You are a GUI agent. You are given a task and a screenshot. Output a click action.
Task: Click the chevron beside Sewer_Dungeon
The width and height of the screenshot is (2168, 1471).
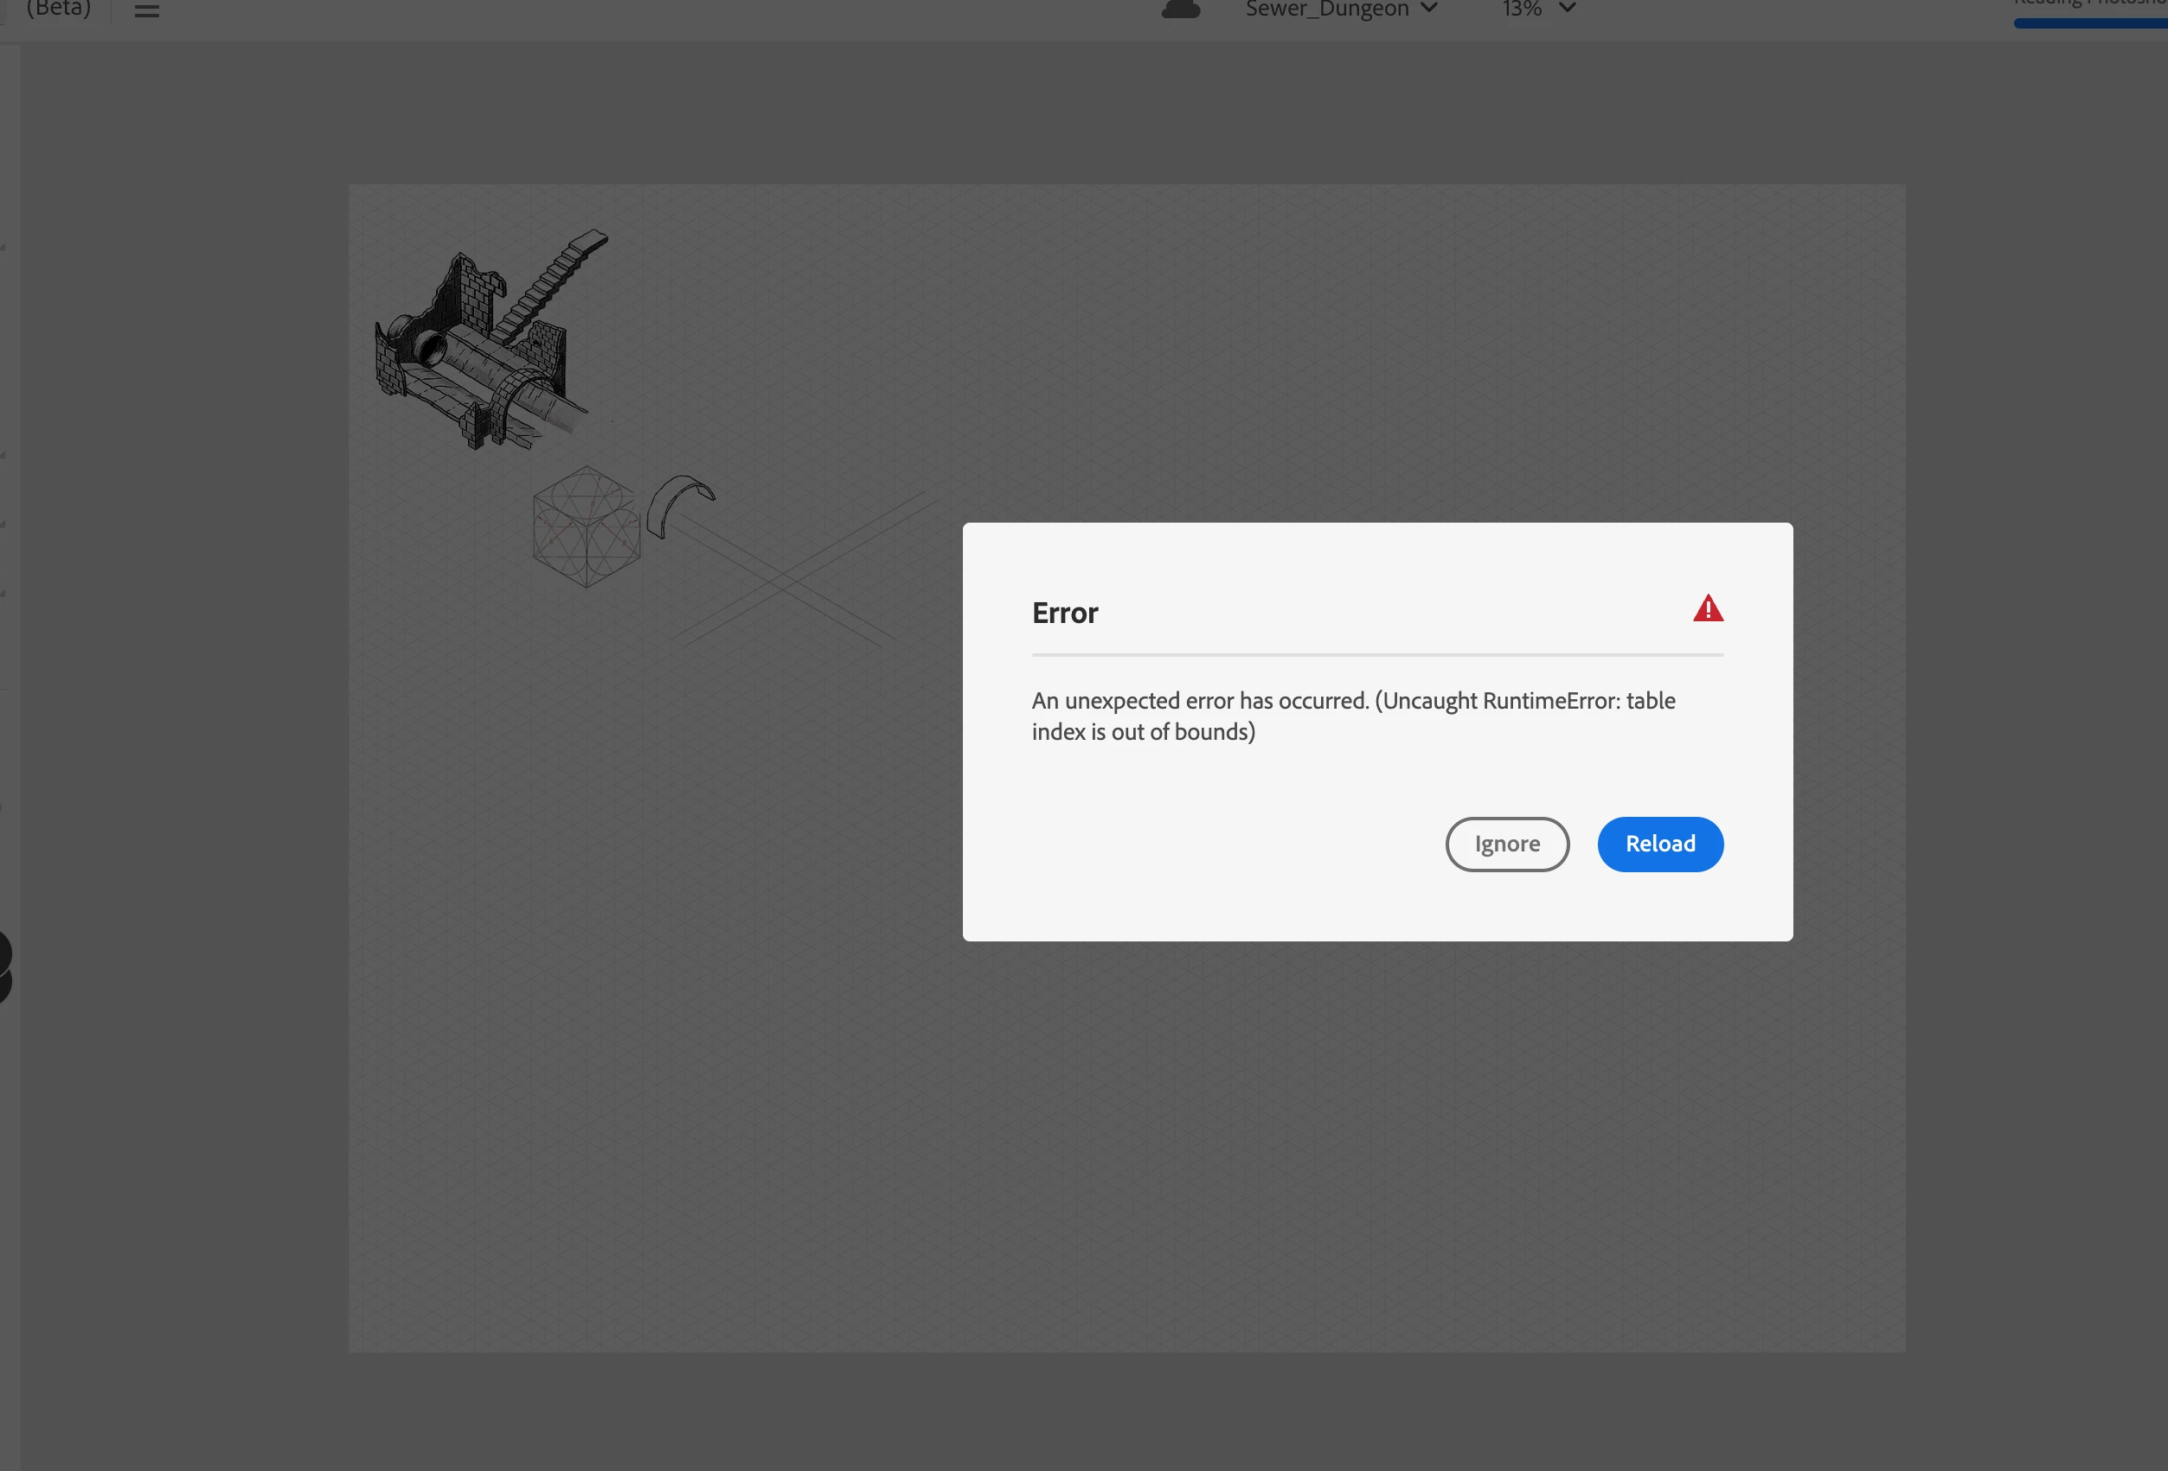(x=1429, y=9)
